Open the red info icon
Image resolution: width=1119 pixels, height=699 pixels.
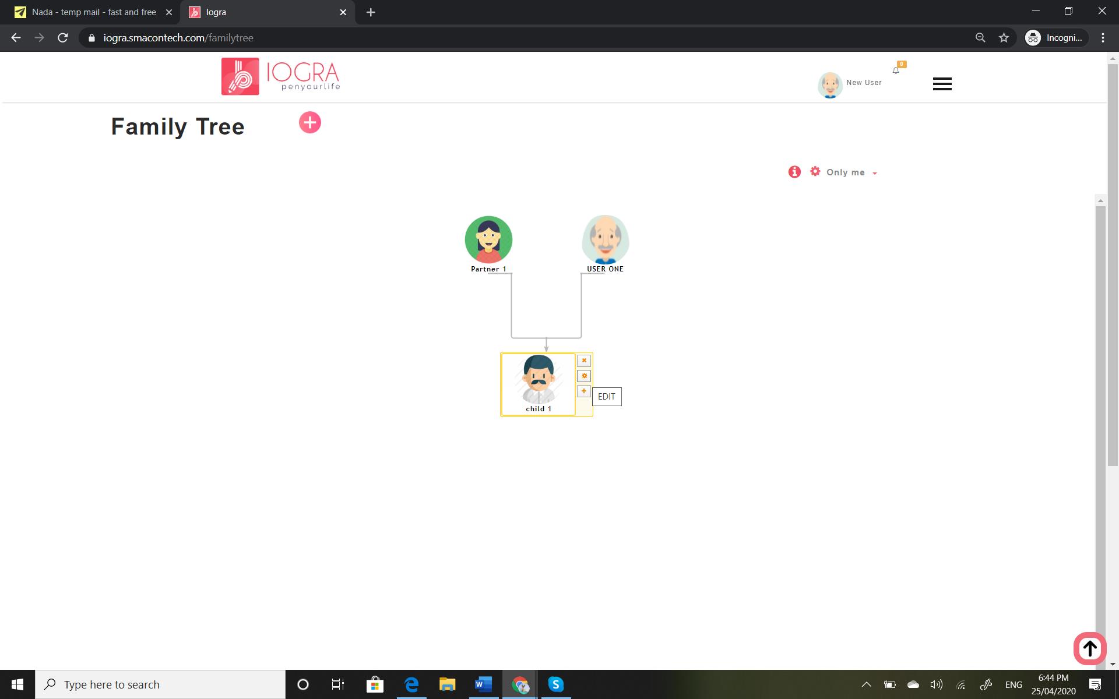click(x=794, y=172)
